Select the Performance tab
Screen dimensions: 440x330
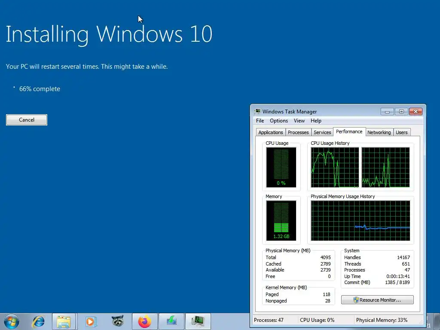[349, 131]
